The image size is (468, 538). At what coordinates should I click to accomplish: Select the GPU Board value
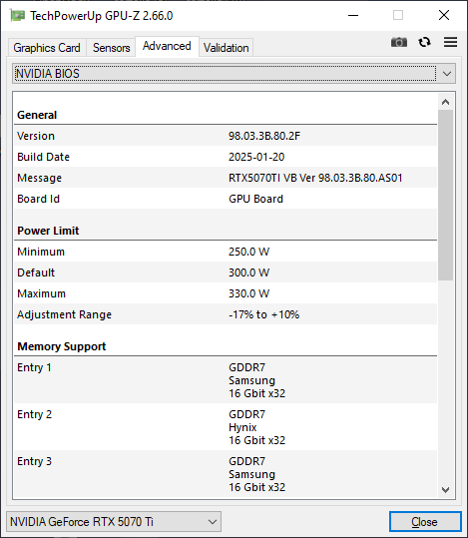point(256,199)
